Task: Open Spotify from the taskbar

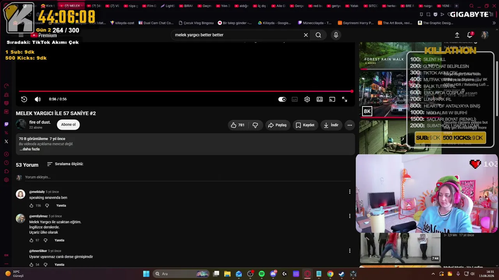Action: pyautogui.click(x=262, y=274)
